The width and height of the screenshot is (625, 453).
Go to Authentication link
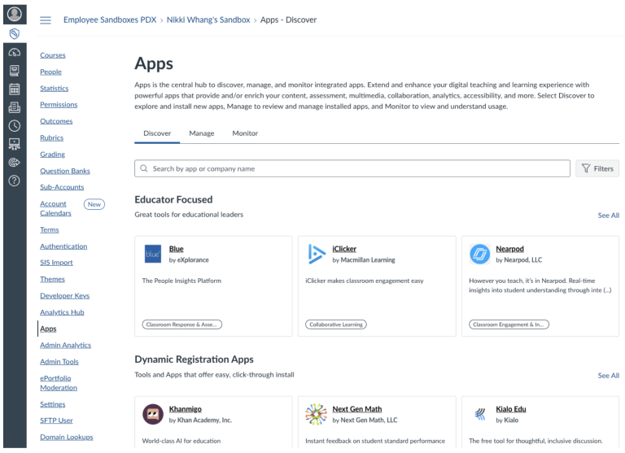click(63, 246)
